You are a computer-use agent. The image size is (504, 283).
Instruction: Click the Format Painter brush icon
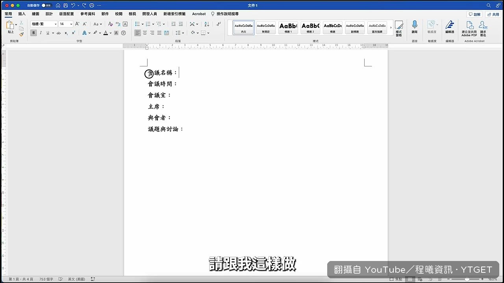pos(21,34)
